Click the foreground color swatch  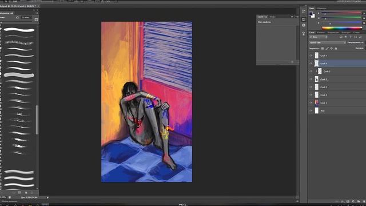[311, 14]
